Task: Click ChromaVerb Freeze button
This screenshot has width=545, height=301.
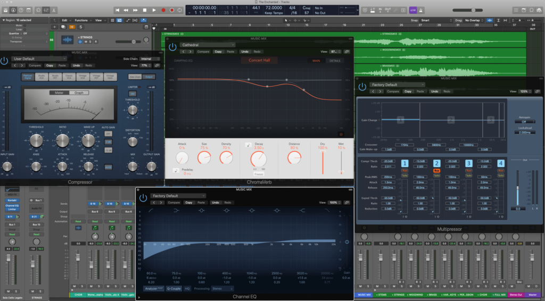Action: pos(258,174)
